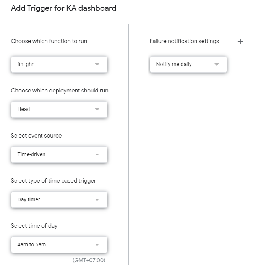Click the arrow beside Head deployment
The image size is (253, 272).
pyautogui.click(x=97, y=110)
